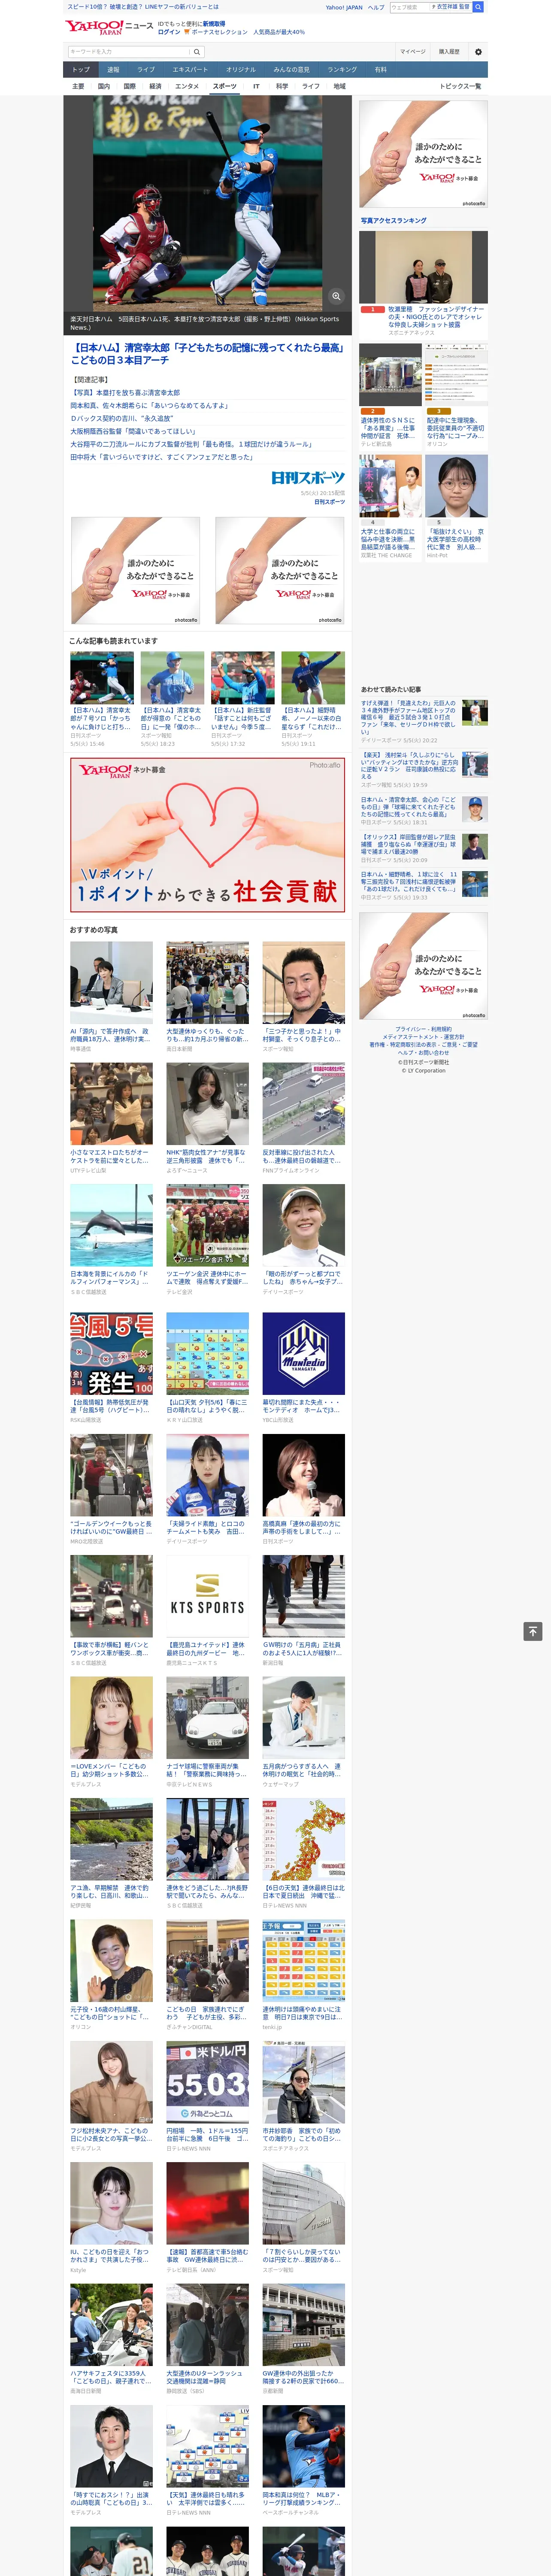Open the エキスパート tab
The width and height of the screenshot is (551, 2576).
[x=190, y=70]
